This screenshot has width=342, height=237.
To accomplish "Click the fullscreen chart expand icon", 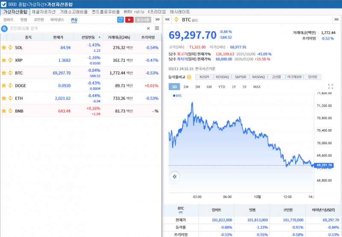I will (330, 86).
